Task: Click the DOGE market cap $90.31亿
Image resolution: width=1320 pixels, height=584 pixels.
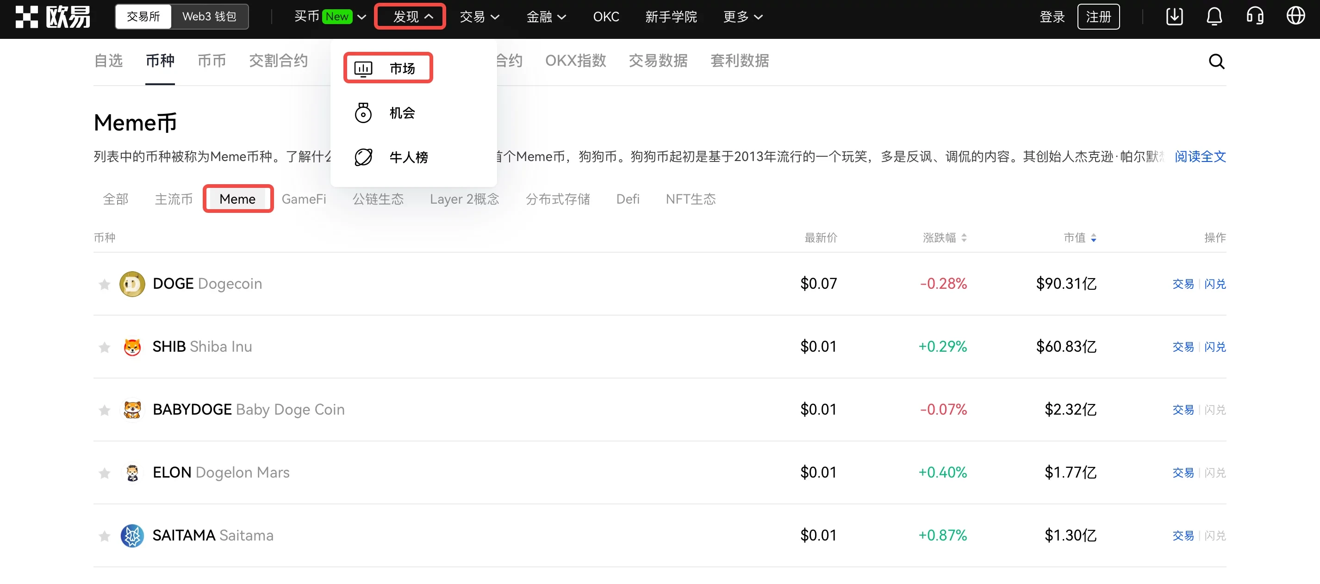Action: (x=1066, y=284)
